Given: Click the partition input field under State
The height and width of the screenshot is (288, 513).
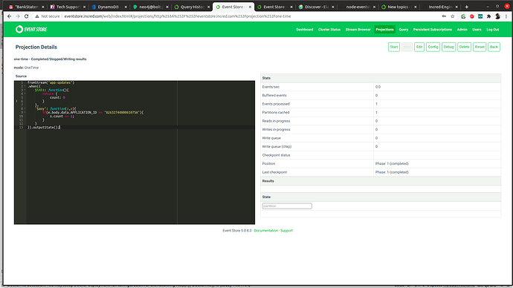Looking at the screenshot, I should [x=287, y=206].
